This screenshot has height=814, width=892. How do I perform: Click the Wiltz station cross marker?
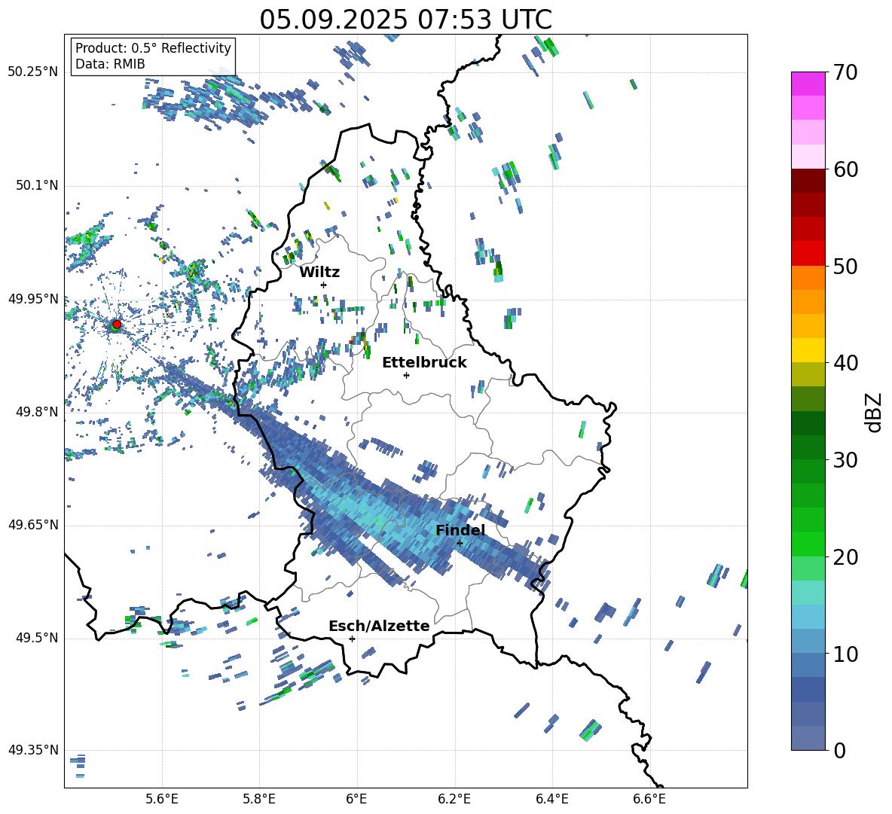tap(324, 285)
